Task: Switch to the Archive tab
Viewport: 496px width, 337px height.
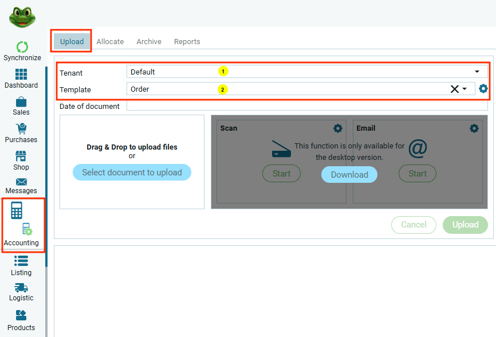Action: pyautogui.click(x=149, y=41)
